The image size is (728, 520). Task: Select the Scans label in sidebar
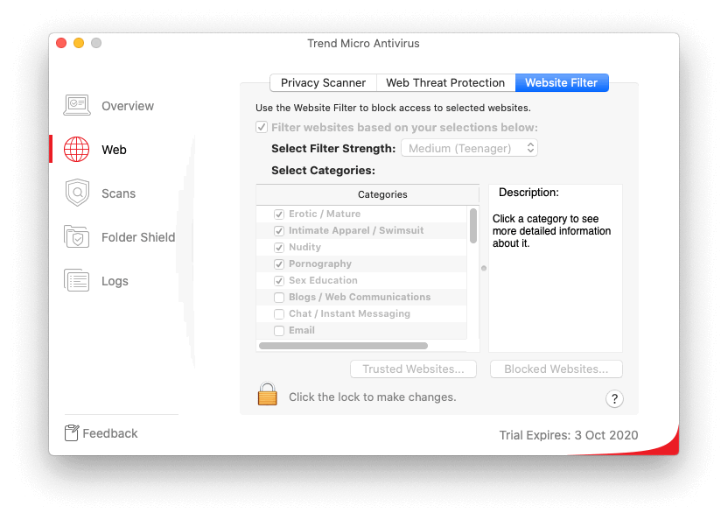tap(118, 193)
